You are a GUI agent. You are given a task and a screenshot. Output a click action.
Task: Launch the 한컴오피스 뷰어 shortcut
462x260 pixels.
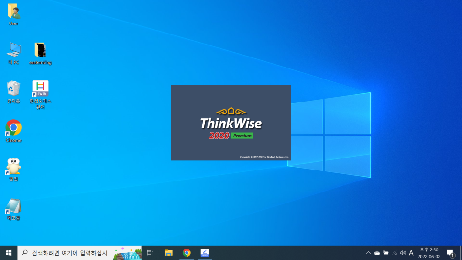(x=40, y=95)
